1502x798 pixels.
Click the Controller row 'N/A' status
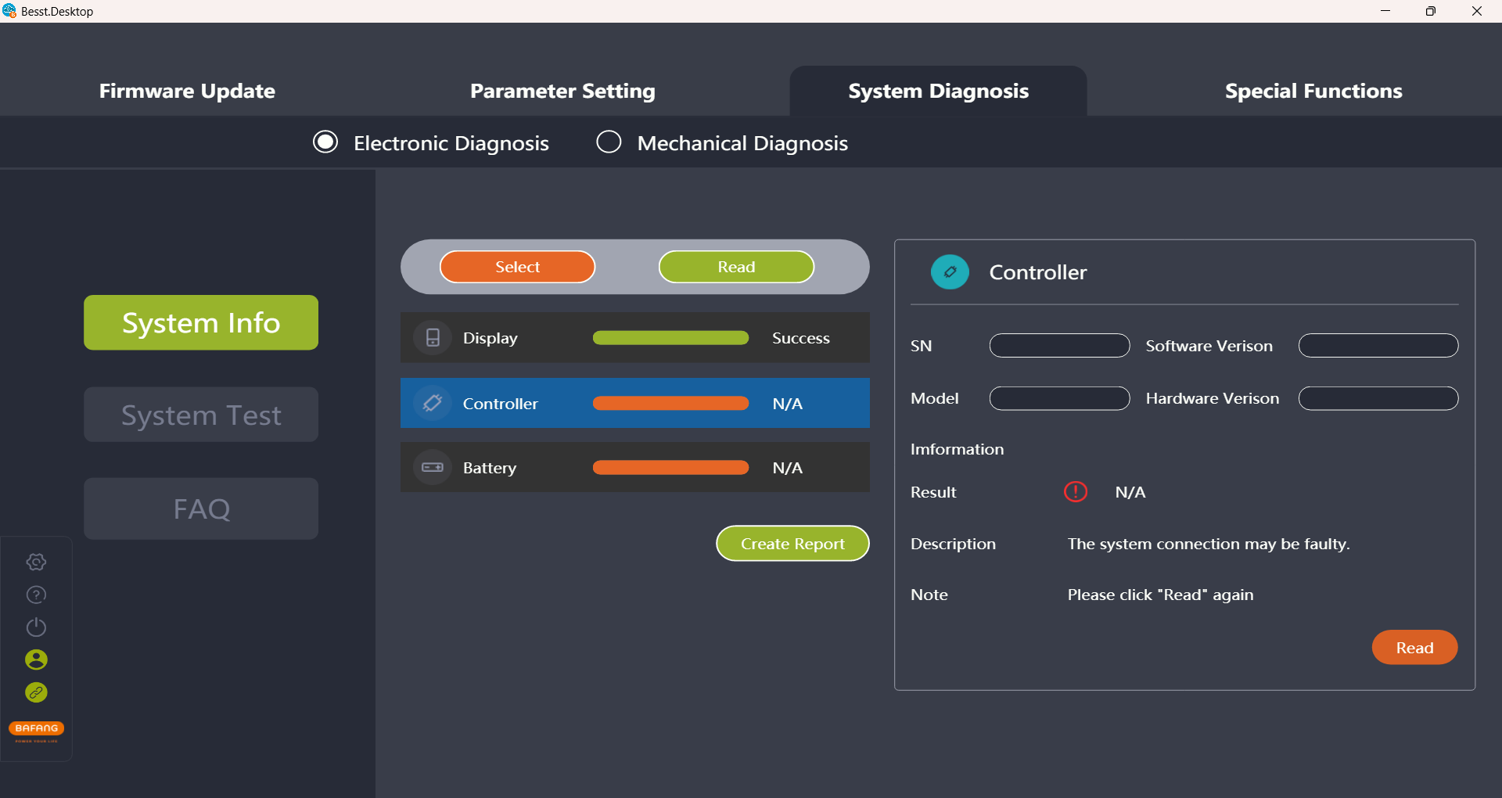(x=787, y=404)
